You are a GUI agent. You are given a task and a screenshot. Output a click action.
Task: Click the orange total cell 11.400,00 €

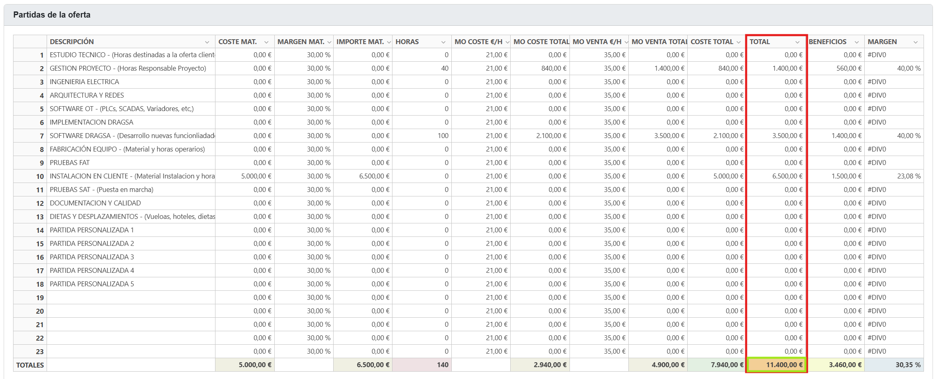pos(776,365)
